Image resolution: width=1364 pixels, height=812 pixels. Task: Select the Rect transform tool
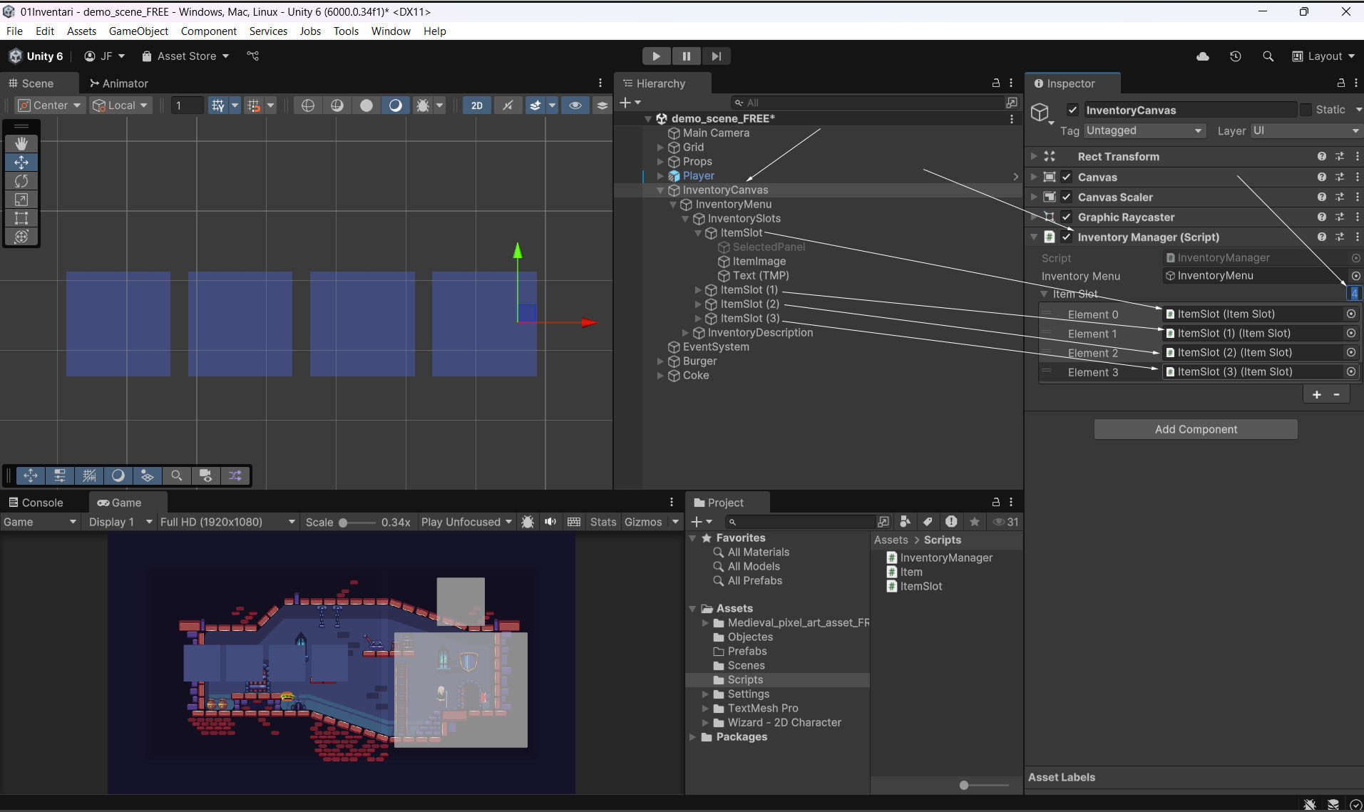pos(21,218)
